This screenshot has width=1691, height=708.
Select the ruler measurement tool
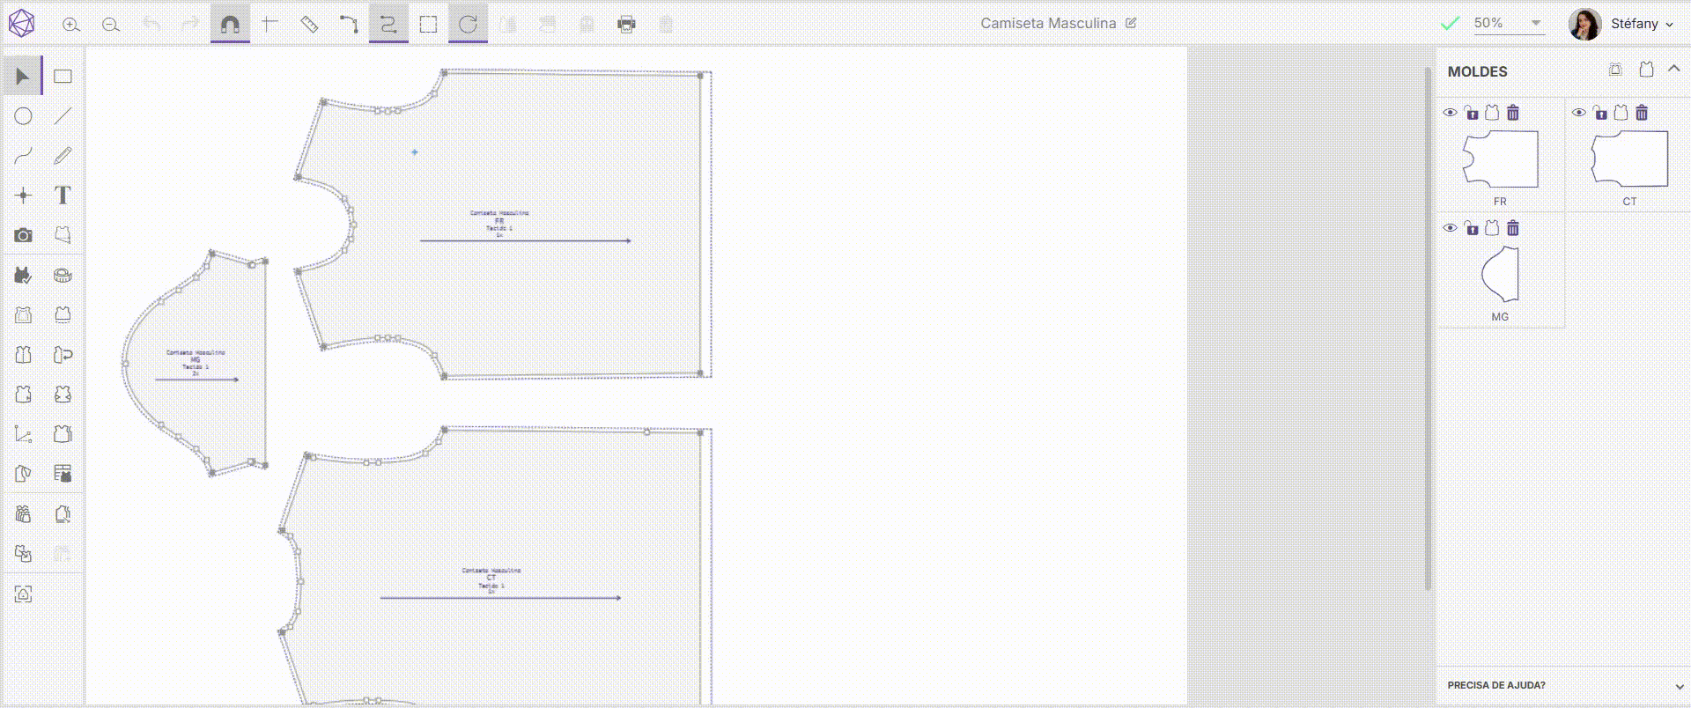(x=309, y=25)
